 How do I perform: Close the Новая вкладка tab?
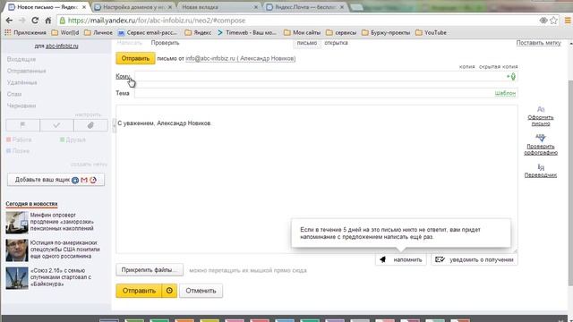(x=255, y=7)
